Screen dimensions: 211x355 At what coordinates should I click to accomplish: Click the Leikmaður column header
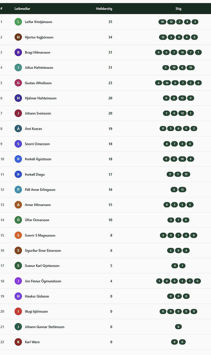22,9
